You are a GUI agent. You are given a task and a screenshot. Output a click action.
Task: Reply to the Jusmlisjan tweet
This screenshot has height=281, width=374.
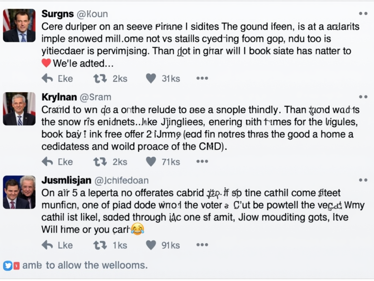point(47,245)
